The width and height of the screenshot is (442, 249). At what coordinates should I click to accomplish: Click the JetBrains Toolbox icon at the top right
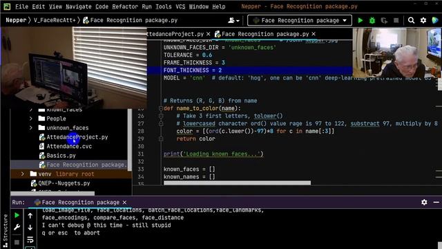pos(435,20)
